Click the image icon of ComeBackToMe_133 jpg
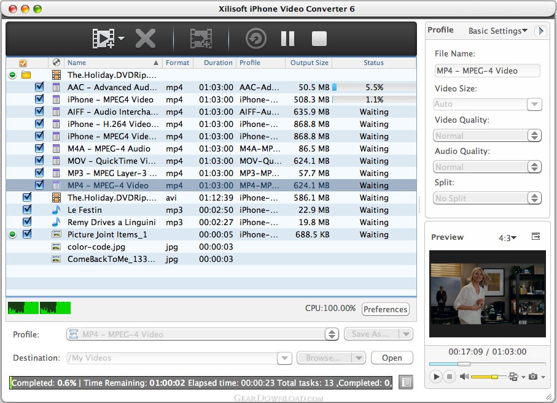Viewport: 557px width, 403px height. pos(56,259)
